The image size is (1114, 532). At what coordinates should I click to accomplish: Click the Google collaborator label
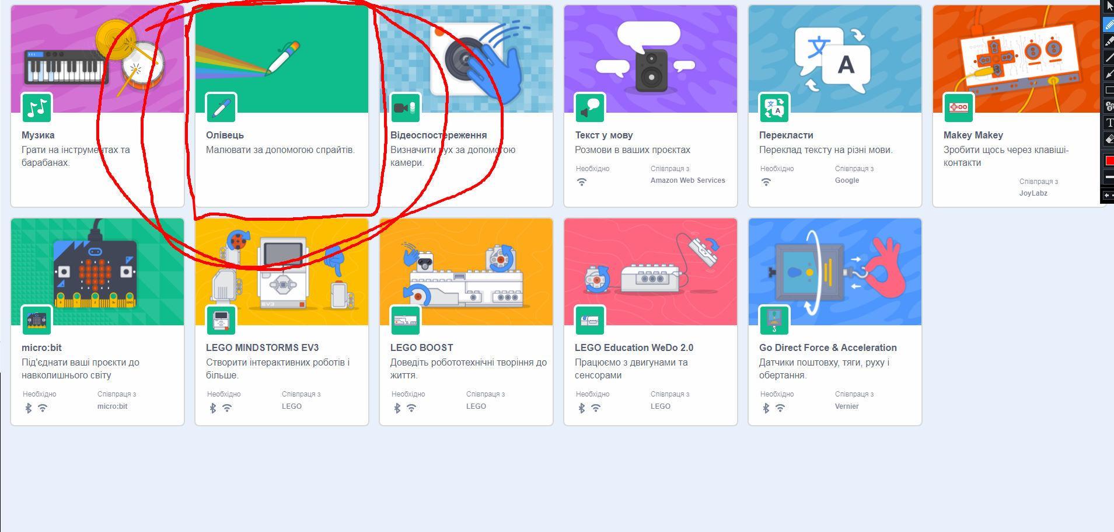coord(847,180)
